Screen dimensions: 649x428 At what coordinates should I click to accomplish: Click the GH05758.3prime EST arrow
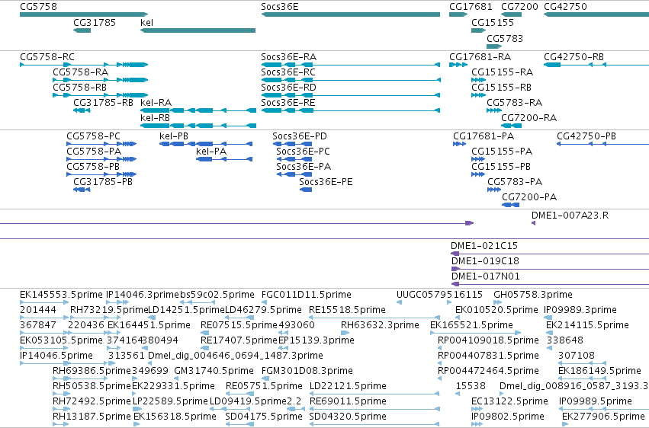[497, 302]
